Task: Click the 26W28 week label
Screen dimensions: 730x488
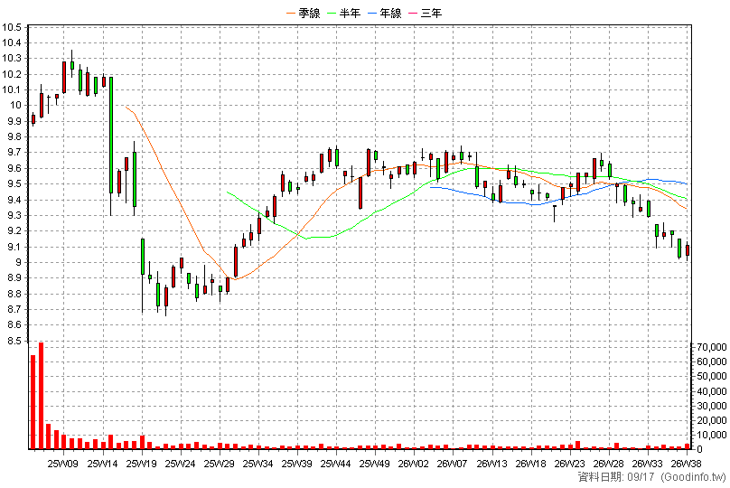Action: click(609, 464)
